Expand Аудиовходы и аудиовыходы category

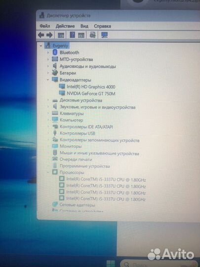point(48,66)
